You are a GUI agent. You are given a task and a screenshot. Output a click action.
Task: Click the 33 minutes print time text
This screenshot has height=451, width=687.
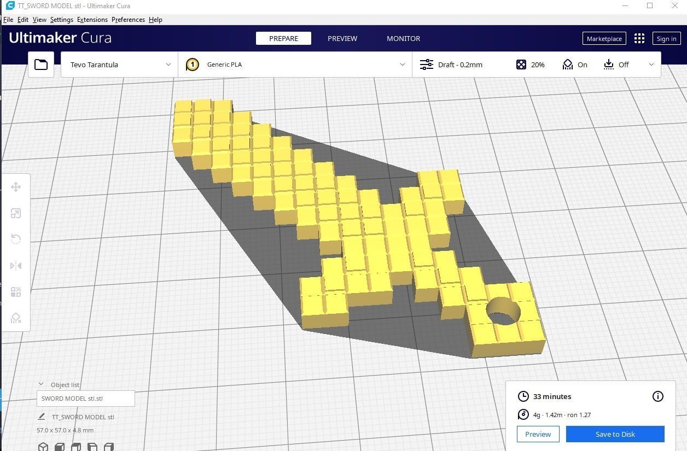(552, 396)
